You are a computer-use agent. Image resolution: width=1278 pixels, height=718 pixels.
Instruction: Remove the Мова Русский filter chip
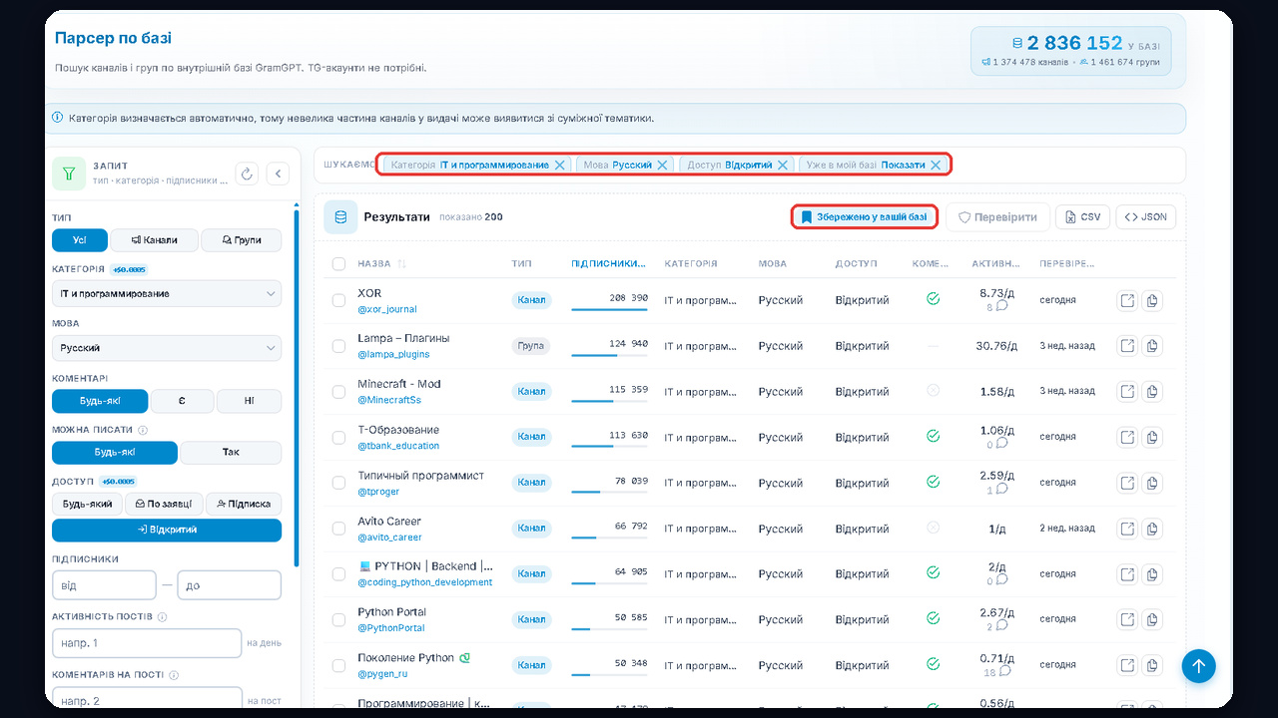(662, 165)
